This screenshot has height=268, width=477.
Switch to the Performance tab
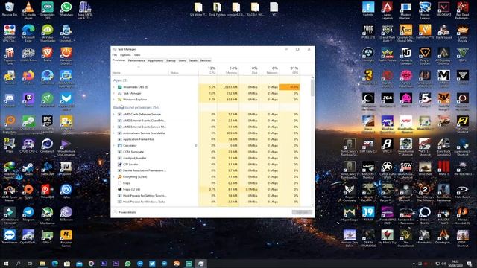pyautogui.click(x=136, y=60)
